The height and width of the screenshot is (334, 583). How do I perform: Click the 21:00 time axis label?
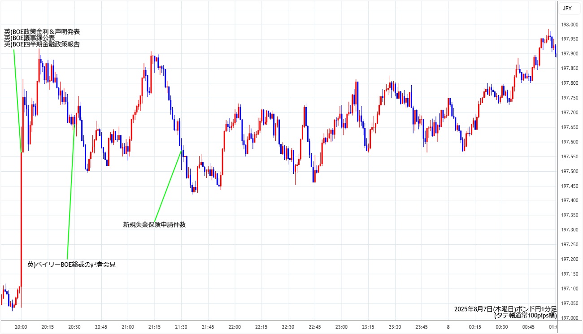(128, 327)
